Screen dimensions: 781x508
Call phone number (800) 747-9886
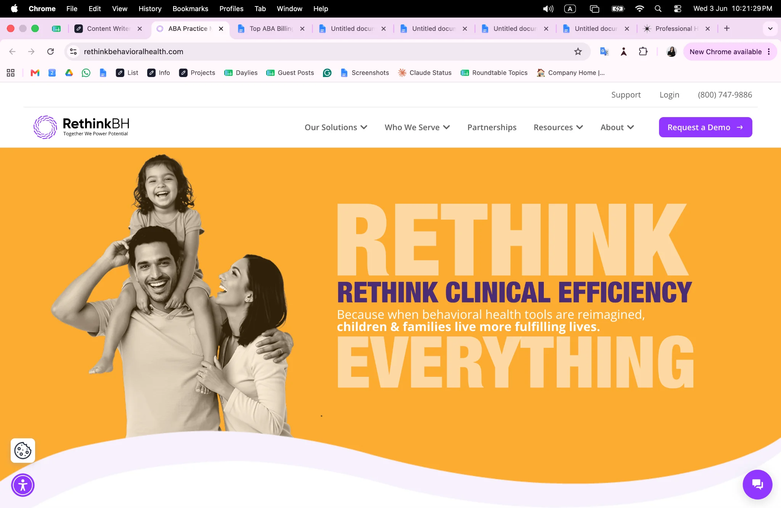tap(725, 95)
